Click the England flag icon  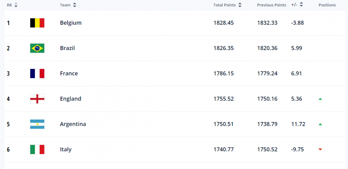point(37,99)
